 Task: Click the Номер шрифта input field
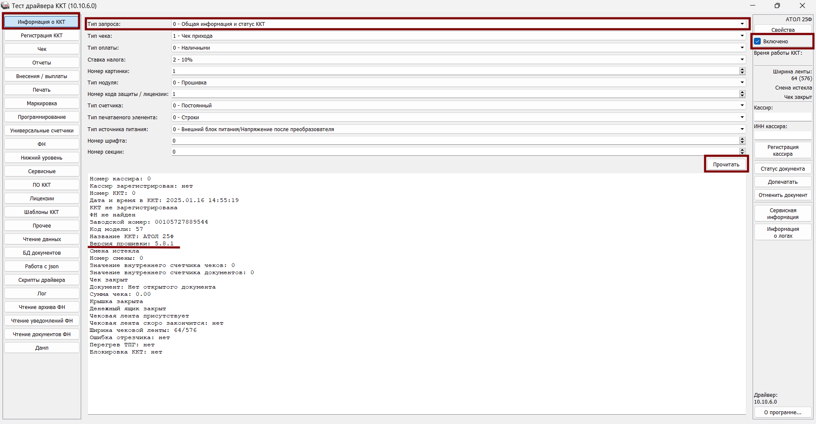455,141
